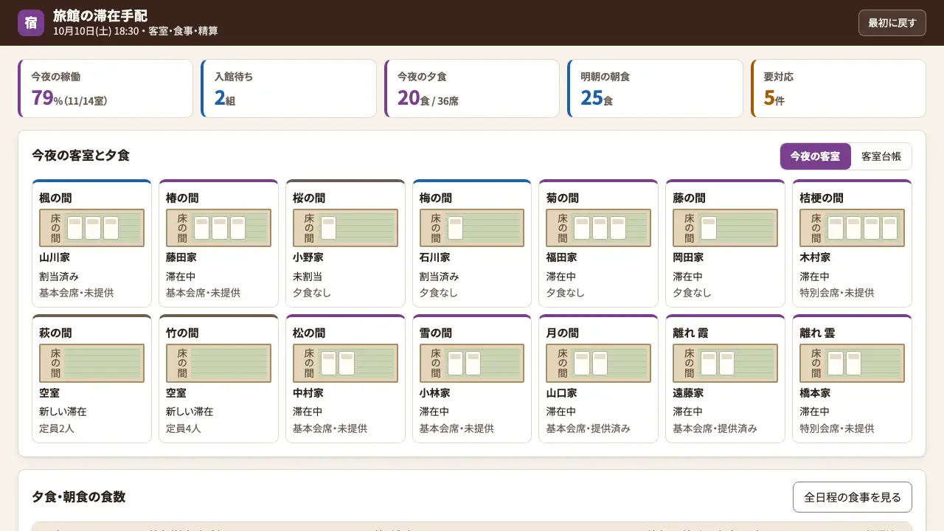Open the 要対応 alerts card
The image size is (944, 531).
pyautogui.click(x=839, y=88)
